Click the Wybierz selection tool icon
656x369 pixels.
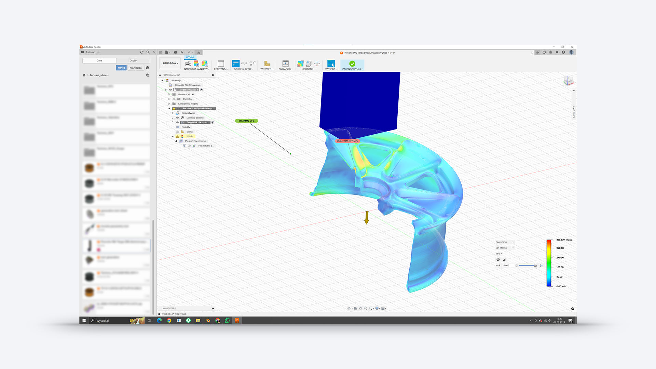331,64
